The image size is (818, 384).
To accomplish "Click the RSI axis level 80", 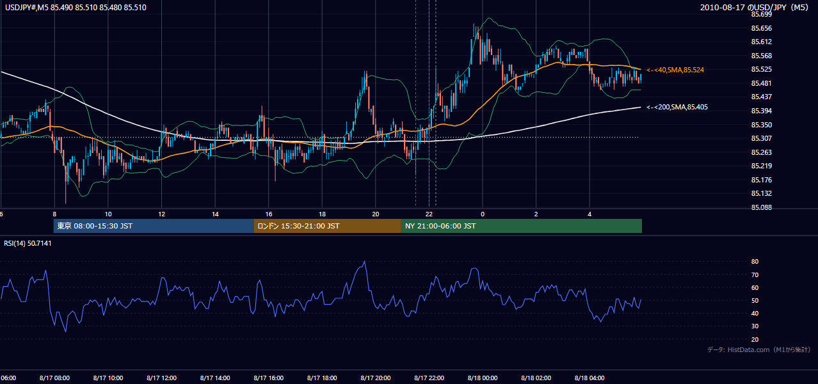I will point(755,262).
